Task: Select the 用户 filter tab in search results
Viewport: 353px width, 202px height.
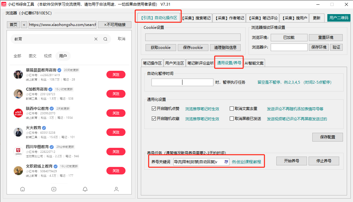Action: (63, 56)
